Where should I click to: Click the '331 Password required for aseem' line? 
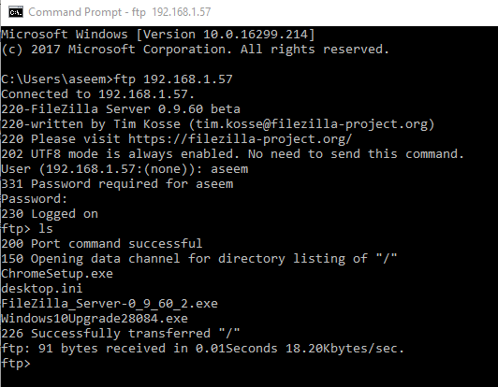(x=117, y=184)
